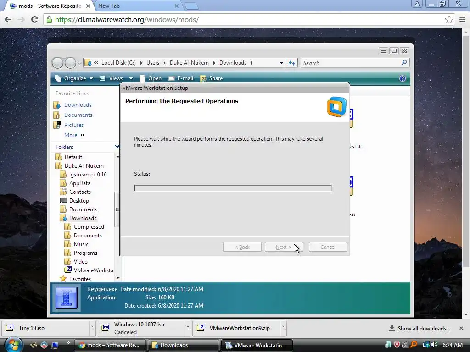Open VMwareWorkstation9.zip download options arrow

click(283, 327)
